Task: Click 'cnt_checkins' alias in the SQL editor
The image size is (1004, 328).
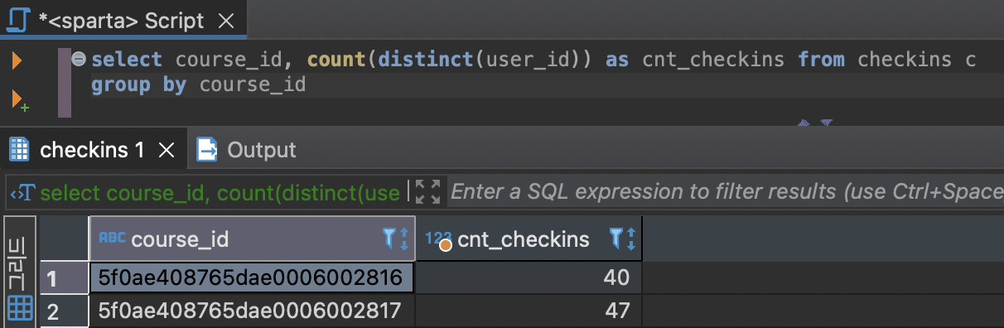Action: click(712, 60)
